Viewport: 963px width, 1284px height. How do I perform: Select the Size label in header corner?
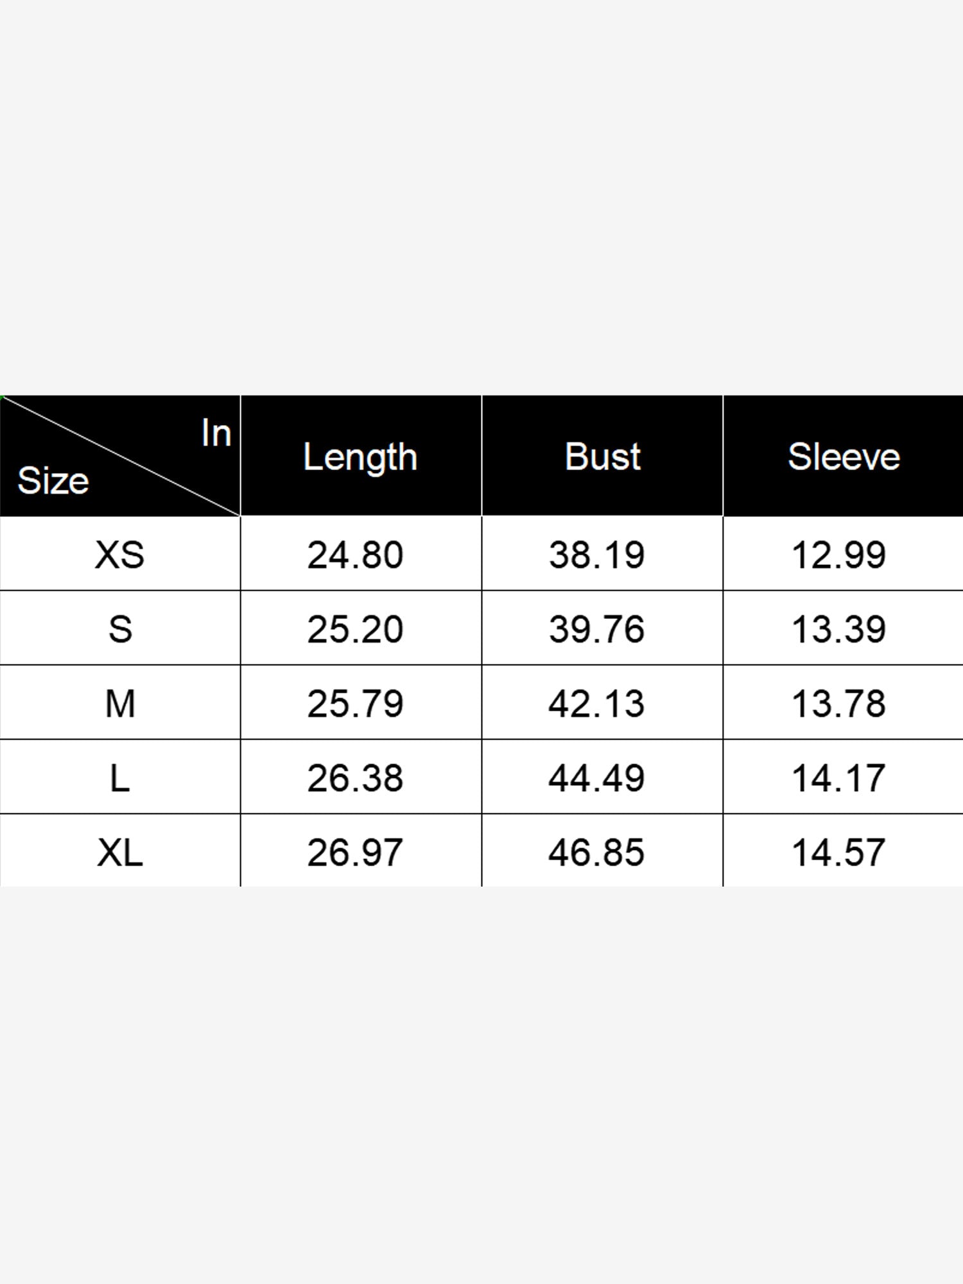(x=53, y=481)
